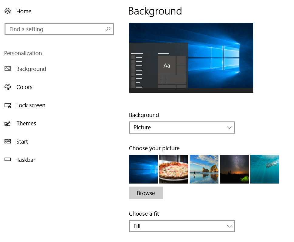Screen dimensions: 294x242
Task: Click the Colors palette icon
Action: pos(8,87)
